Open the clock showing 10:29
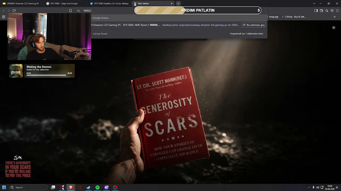 (x=330, y=188)
